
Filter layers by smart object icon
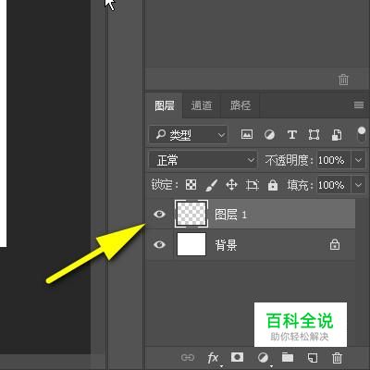click(x=337, y=135)
